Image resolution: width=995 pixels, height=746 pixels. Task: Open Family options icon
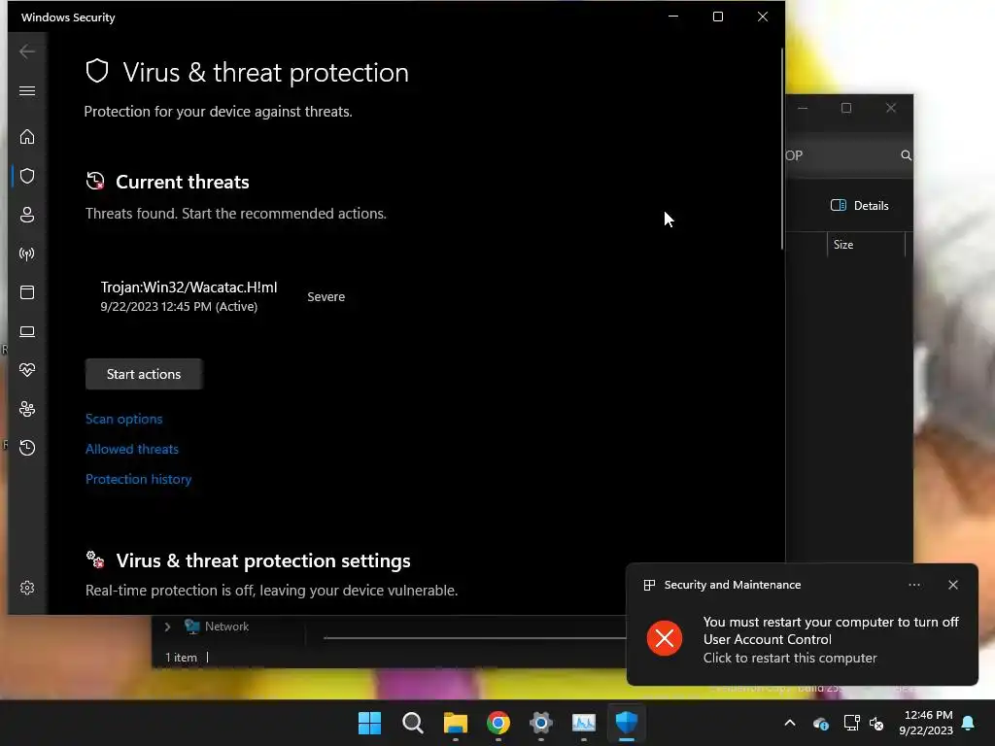(26, 409)
